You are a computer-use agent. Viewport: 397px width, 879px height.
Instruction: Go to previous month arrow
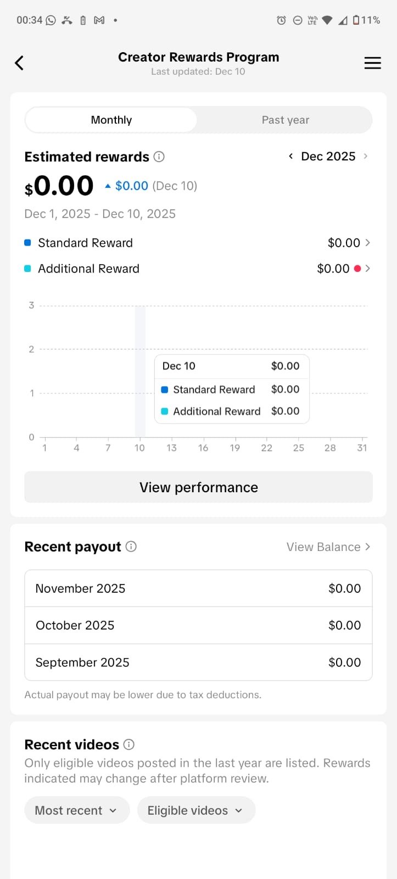(290, 157)
